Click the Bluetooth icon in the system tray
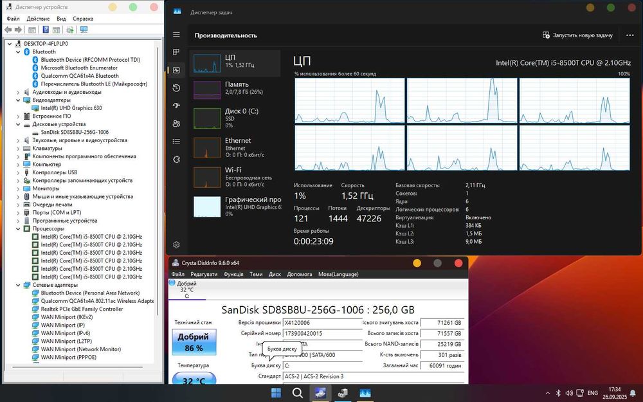Image resolution: width=643 pixels, height=402 pixels. pyautogui.click(x=558, y=393)
